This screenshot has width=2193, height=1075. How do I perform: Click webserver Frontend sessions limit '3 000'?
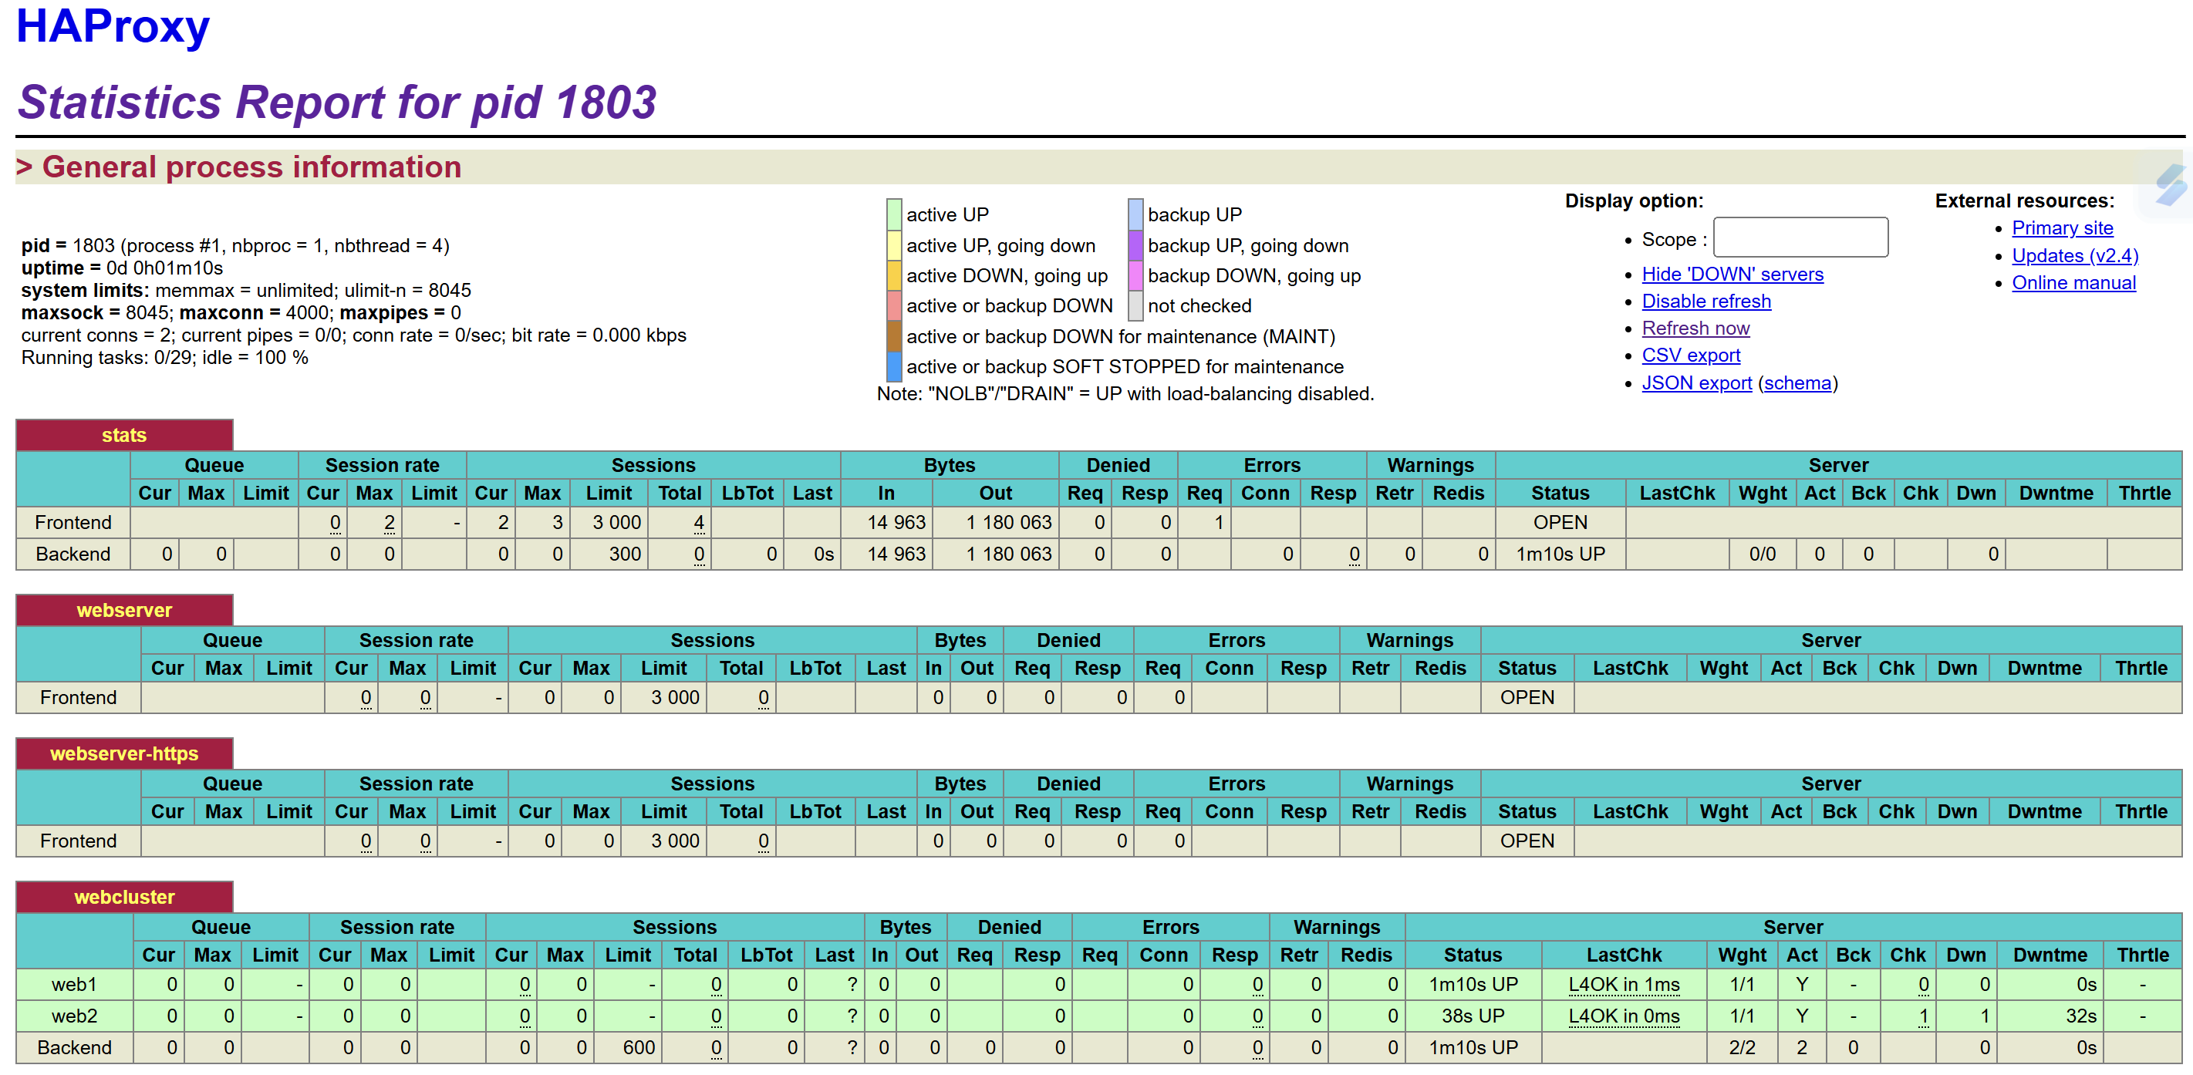(674, 698)
